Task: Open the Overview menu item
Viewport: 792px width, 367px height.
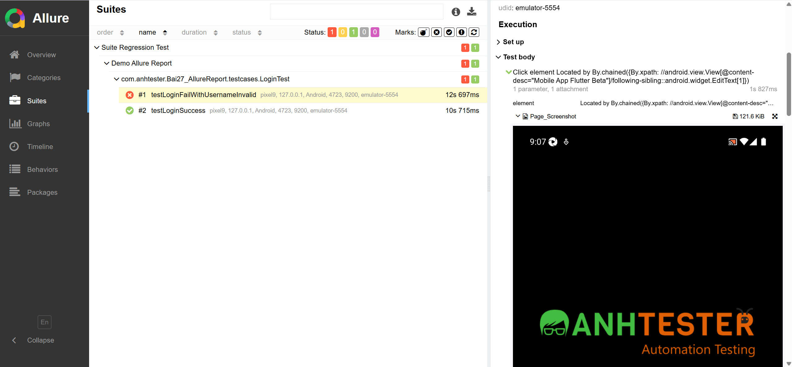Action: [x=41, y=55]
